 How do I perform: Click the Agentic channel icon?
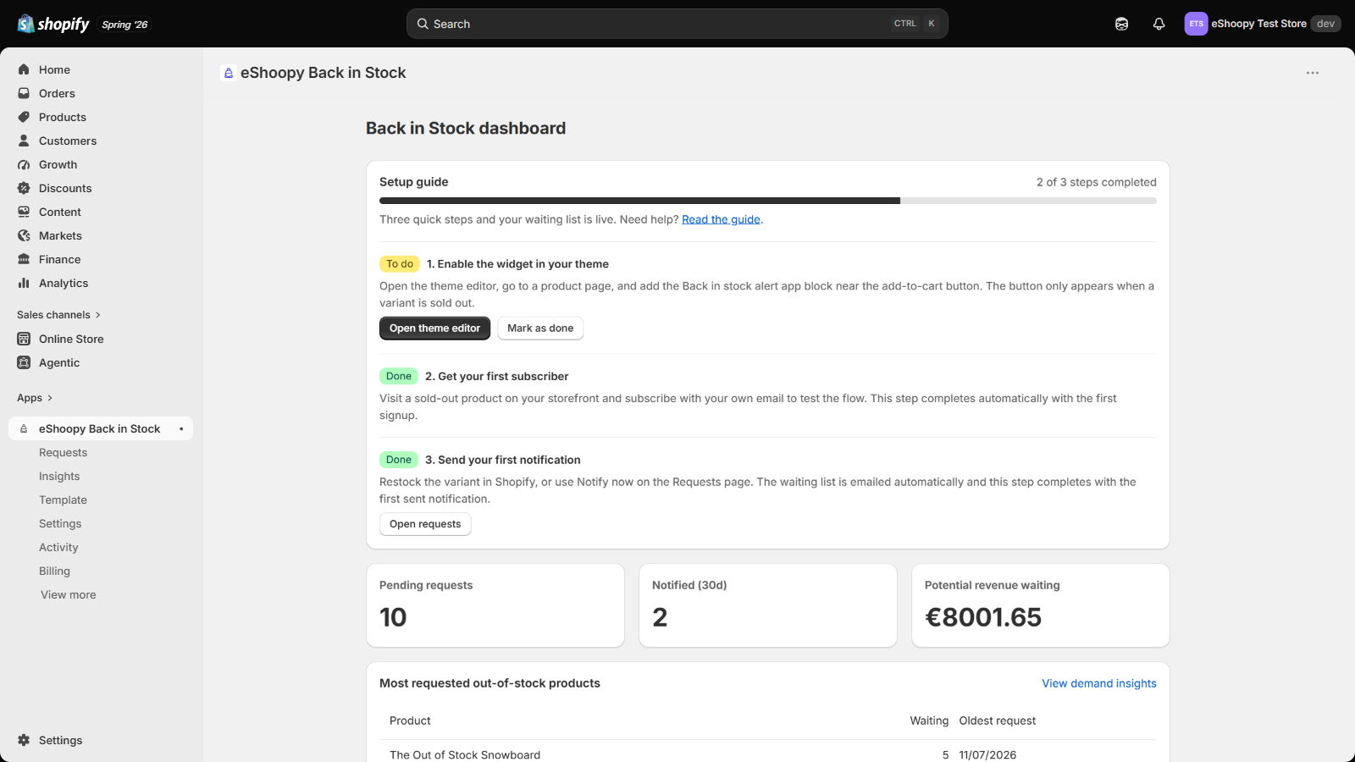(24, 362)
